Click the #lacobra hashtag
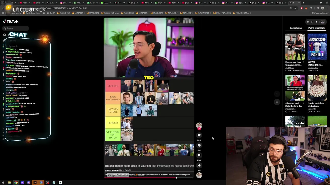Screen dimensions: 330x185 (164, 175)
